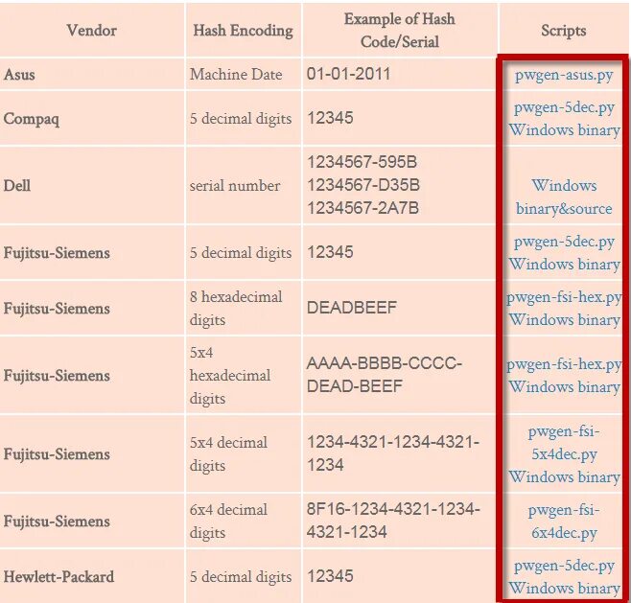The height and width of the screenshot is (603, 631).
Task: Open pwgen-5dec.py in Hewlett-Packard row
Action: (x=564, y=566)
